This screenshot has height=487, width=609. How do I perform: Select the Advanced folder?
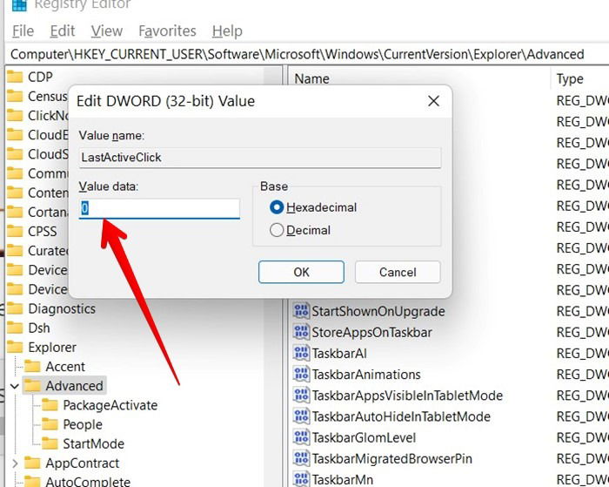click(74, 386)
